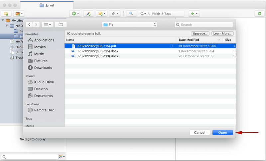The width and height of the screenshot is (266, 161).
Task: Open iCloud Drive in sidebar
Action: [x=41, y=82]
